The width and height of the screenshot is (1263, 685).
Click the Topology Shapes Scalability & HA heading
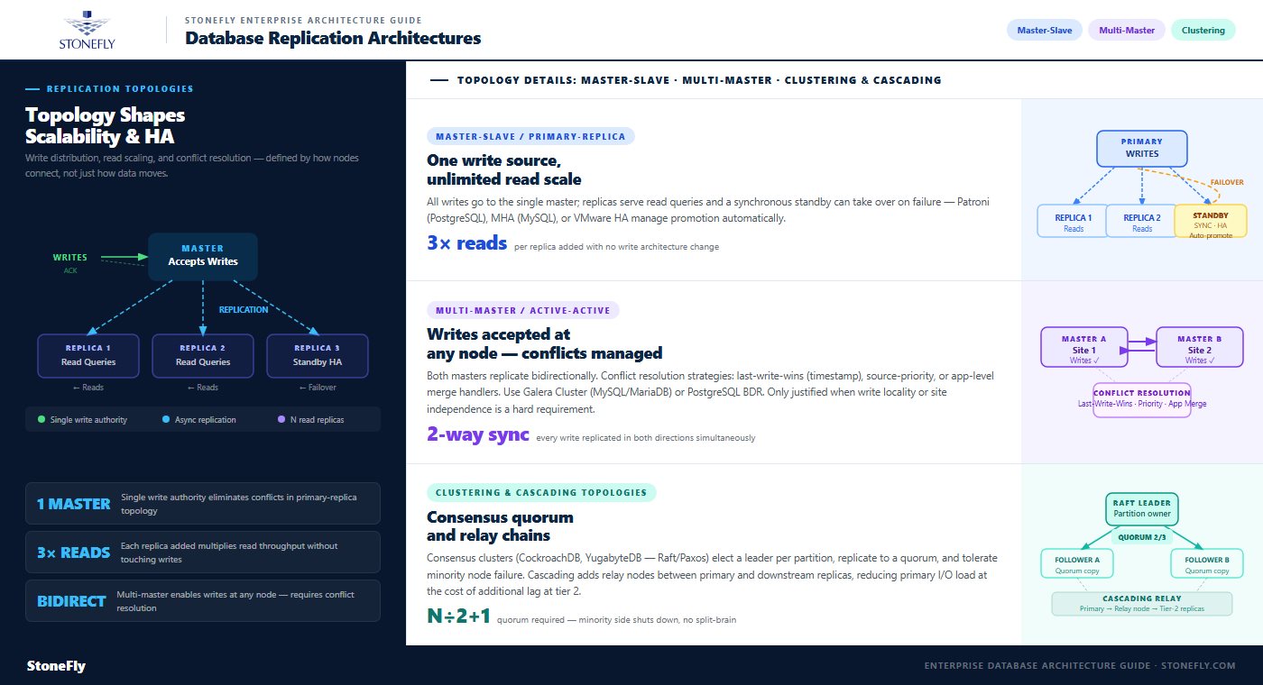[106, 126]
